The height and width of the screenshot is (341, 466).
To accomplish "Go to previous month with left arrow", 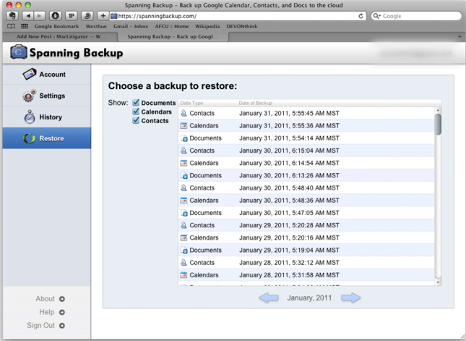I will pyautogui.click(x=269, y=298).
